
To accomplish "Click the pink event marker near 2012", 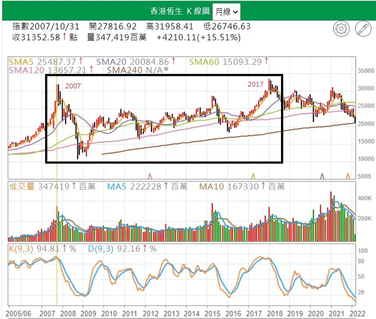I will (150, 176).
